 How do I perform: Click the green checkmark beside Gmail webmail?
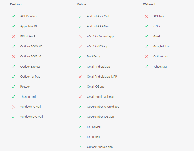coord(146,36)
